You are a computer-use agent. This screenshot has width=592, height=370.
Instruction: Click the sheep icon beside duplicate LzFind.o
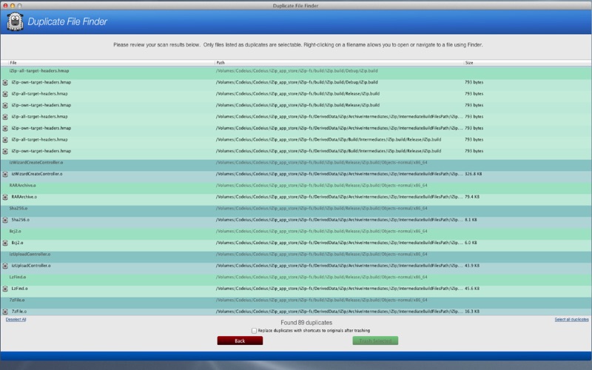(5, 289)
